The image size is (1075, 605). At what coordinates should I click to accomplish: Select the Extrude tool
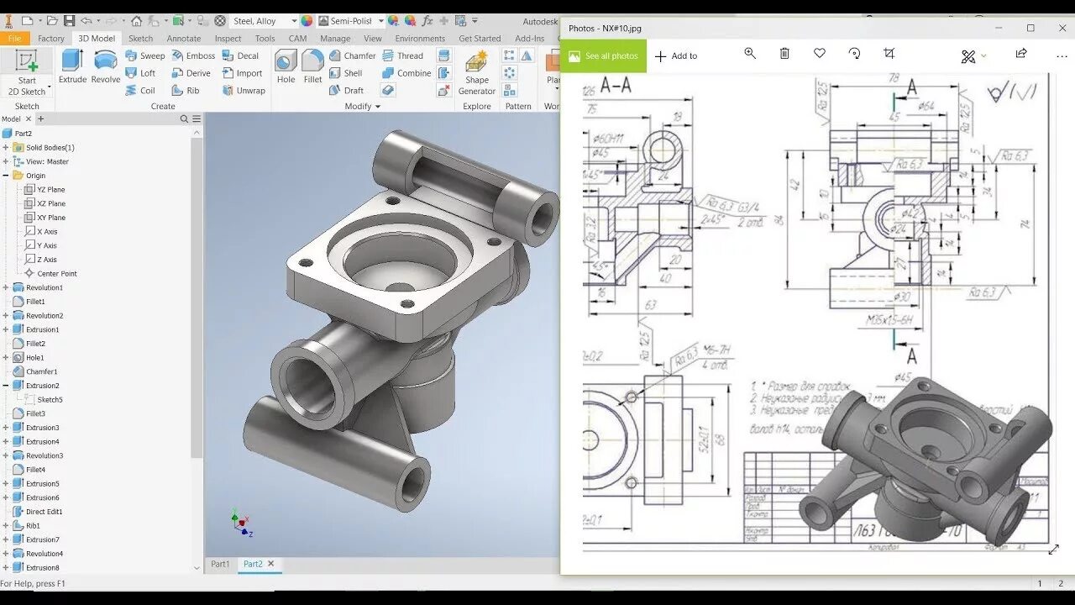72,66
